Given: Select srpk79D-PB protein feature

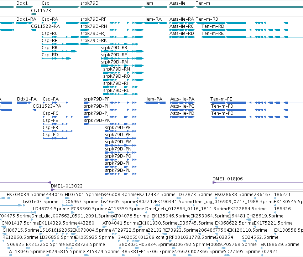Looking at the screenshot, I should pyautogui.click(x=121, y=131).
